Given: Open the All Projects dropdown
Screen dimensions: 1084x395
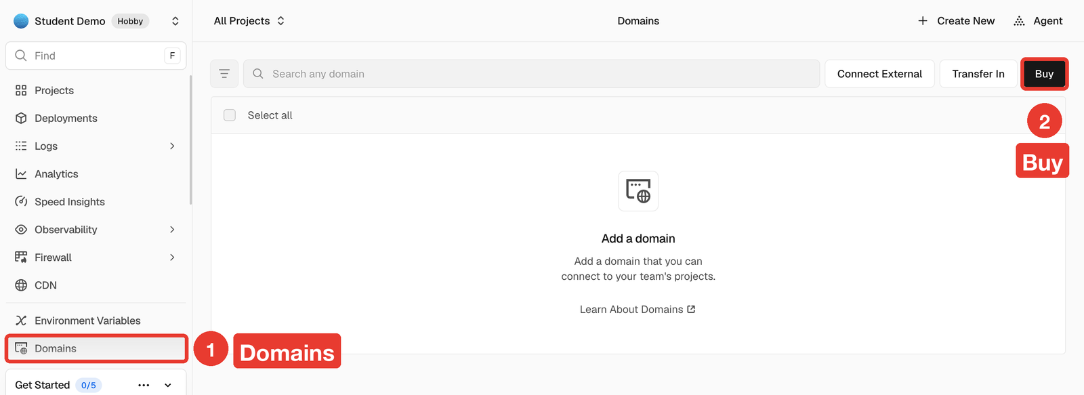Looking at the screenshot, I should tap(249, 21).
